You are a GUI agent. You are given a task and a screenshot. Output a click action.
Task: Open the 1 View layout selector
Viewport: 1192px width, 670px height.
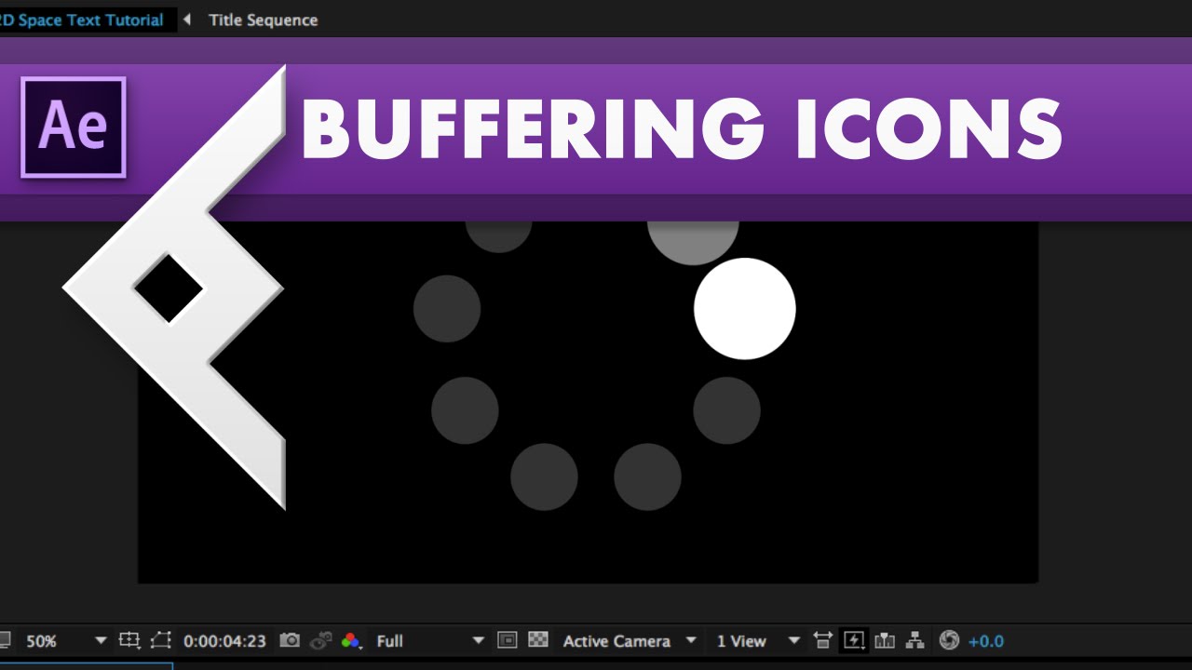click(742, 640)
